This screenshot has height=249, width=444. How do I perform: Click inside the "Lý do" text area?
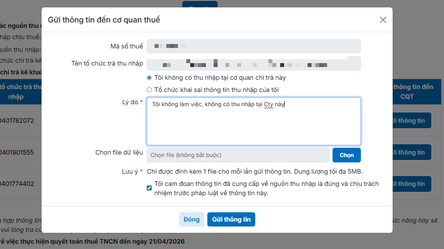pyautogui.click(x=253, y=127)
